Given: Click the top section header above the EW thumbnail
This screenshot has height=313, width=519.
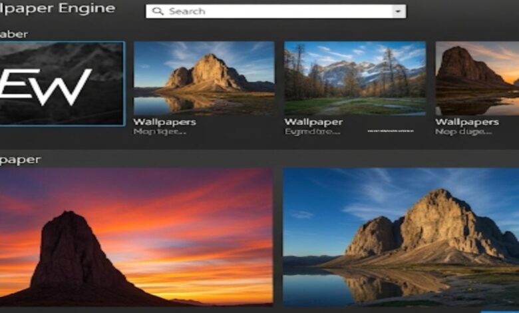Looking at the screenshot, I should point(14,34).
